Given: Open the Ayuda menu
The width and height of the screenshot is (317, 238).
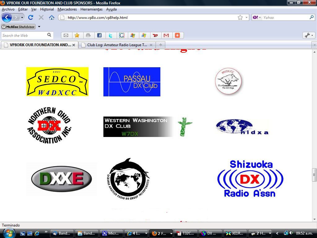Looking at the screenshot, I should (x=111, y=9).
